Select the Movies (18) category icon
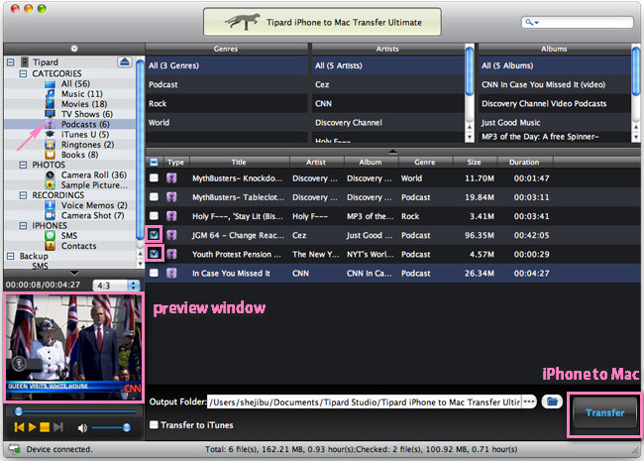Viewport: 644px width, 461px height. click(50, 104)
